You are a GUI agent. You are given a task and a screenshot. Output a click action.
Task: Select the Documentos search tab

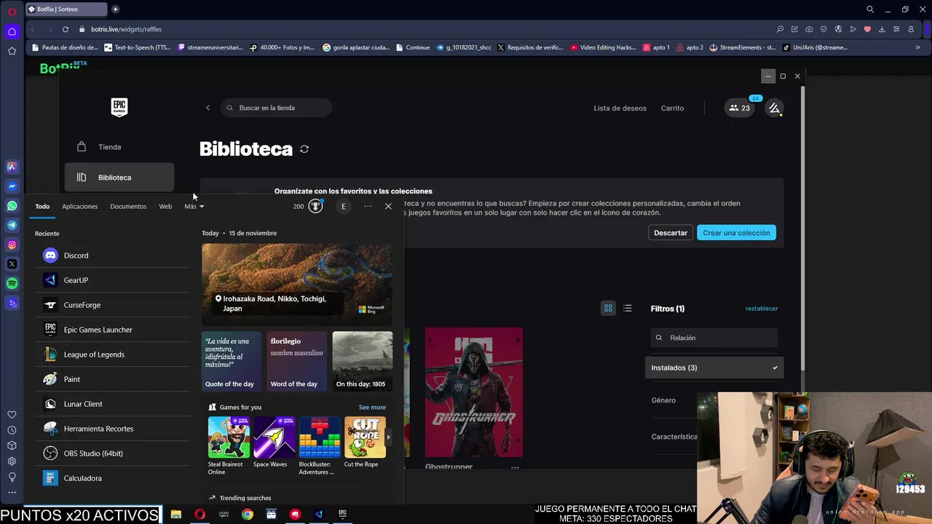128,207
